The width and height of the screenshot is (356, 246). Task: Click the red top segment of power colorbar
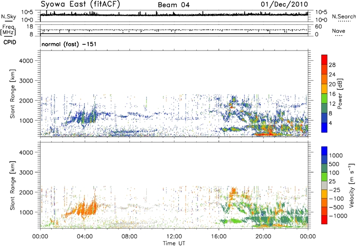pyautogui.click(x=324, y=60)
